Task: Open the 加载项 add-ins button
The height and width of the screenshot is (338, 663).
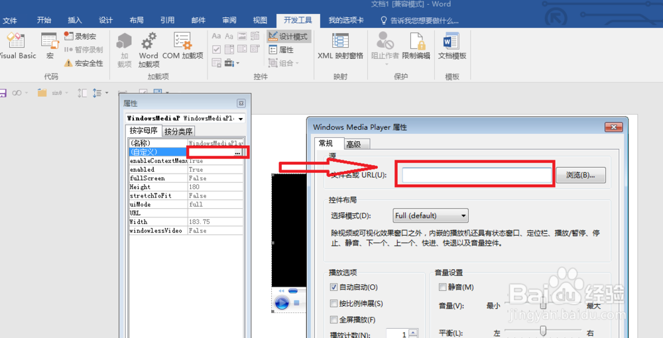Action: pos(125,50)
